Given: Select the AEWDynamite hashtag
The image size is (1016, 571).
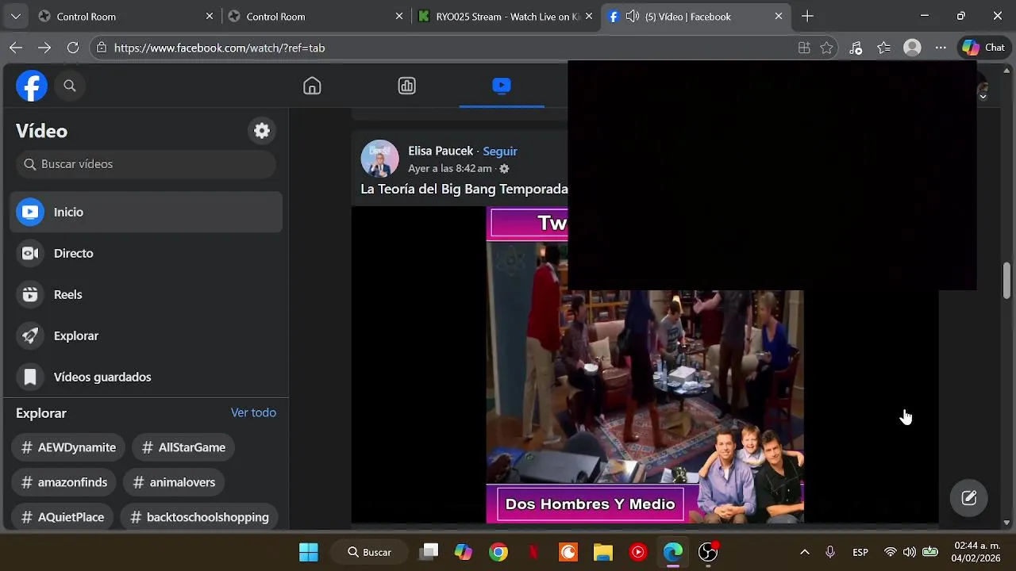Looking at the screenshot, I should 68,447.
